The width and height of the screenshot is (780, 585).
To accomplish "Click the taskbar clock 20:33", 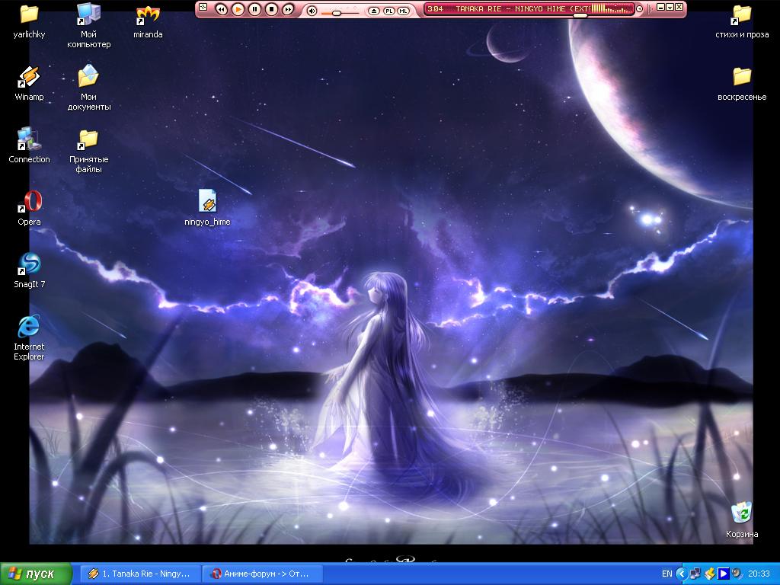I will tap(759, 574).
